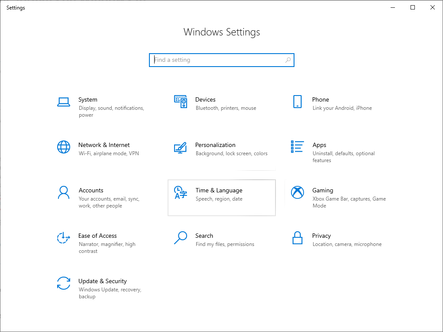Click "Background, lock screen, colors" text
Image resolution: width=443 pixels, height=332 pixels.
[232, 153]
